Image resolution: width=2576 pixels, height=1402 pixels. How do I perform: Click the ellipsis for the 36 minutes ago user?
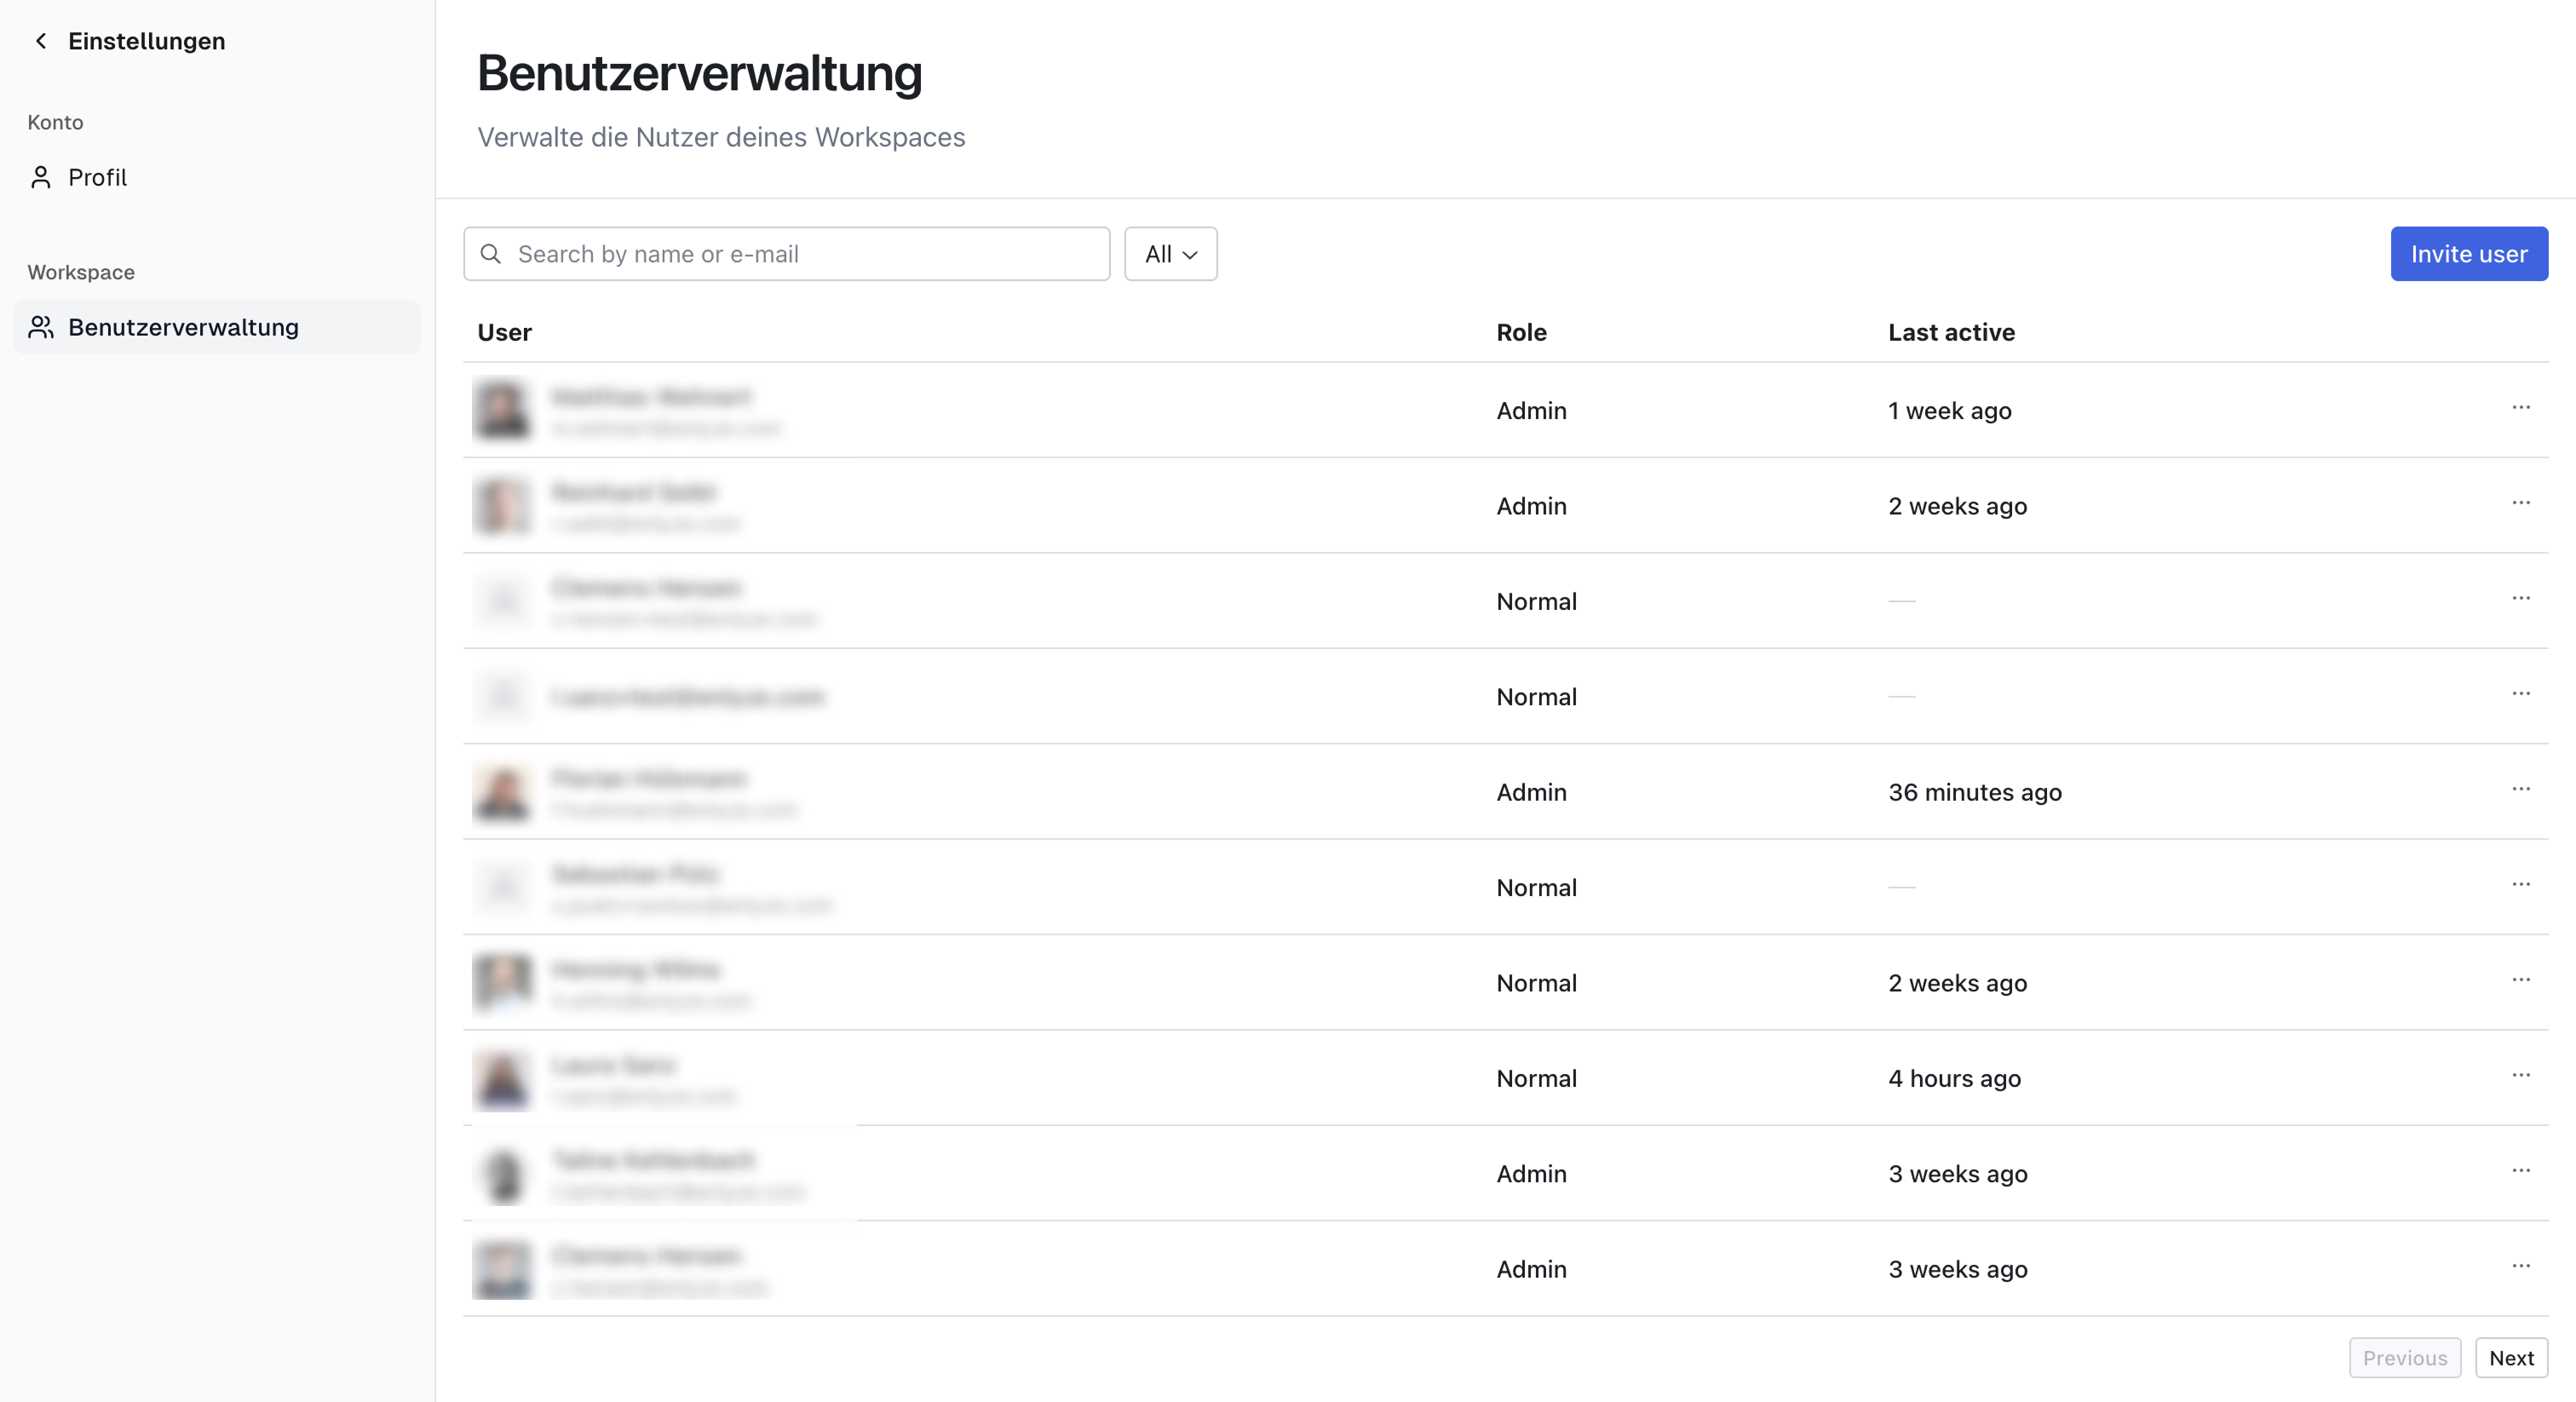[2521, 789]
